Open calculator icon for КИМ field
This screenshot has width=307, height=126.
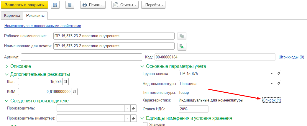click(74, 91)
